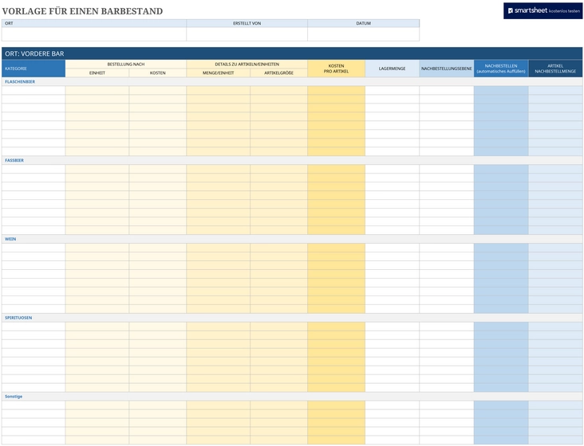The image size is (584, 446).
Task: Select the Sonstige category row
Action: pyautogui.click(x=292, y=397)
